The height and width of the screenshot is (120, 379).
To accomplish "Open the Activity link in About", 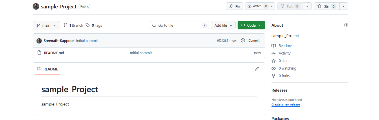I will [x=284, y=53].
